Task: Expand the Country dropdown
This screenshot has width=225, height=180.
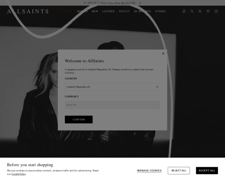Action: coord(112,87)
